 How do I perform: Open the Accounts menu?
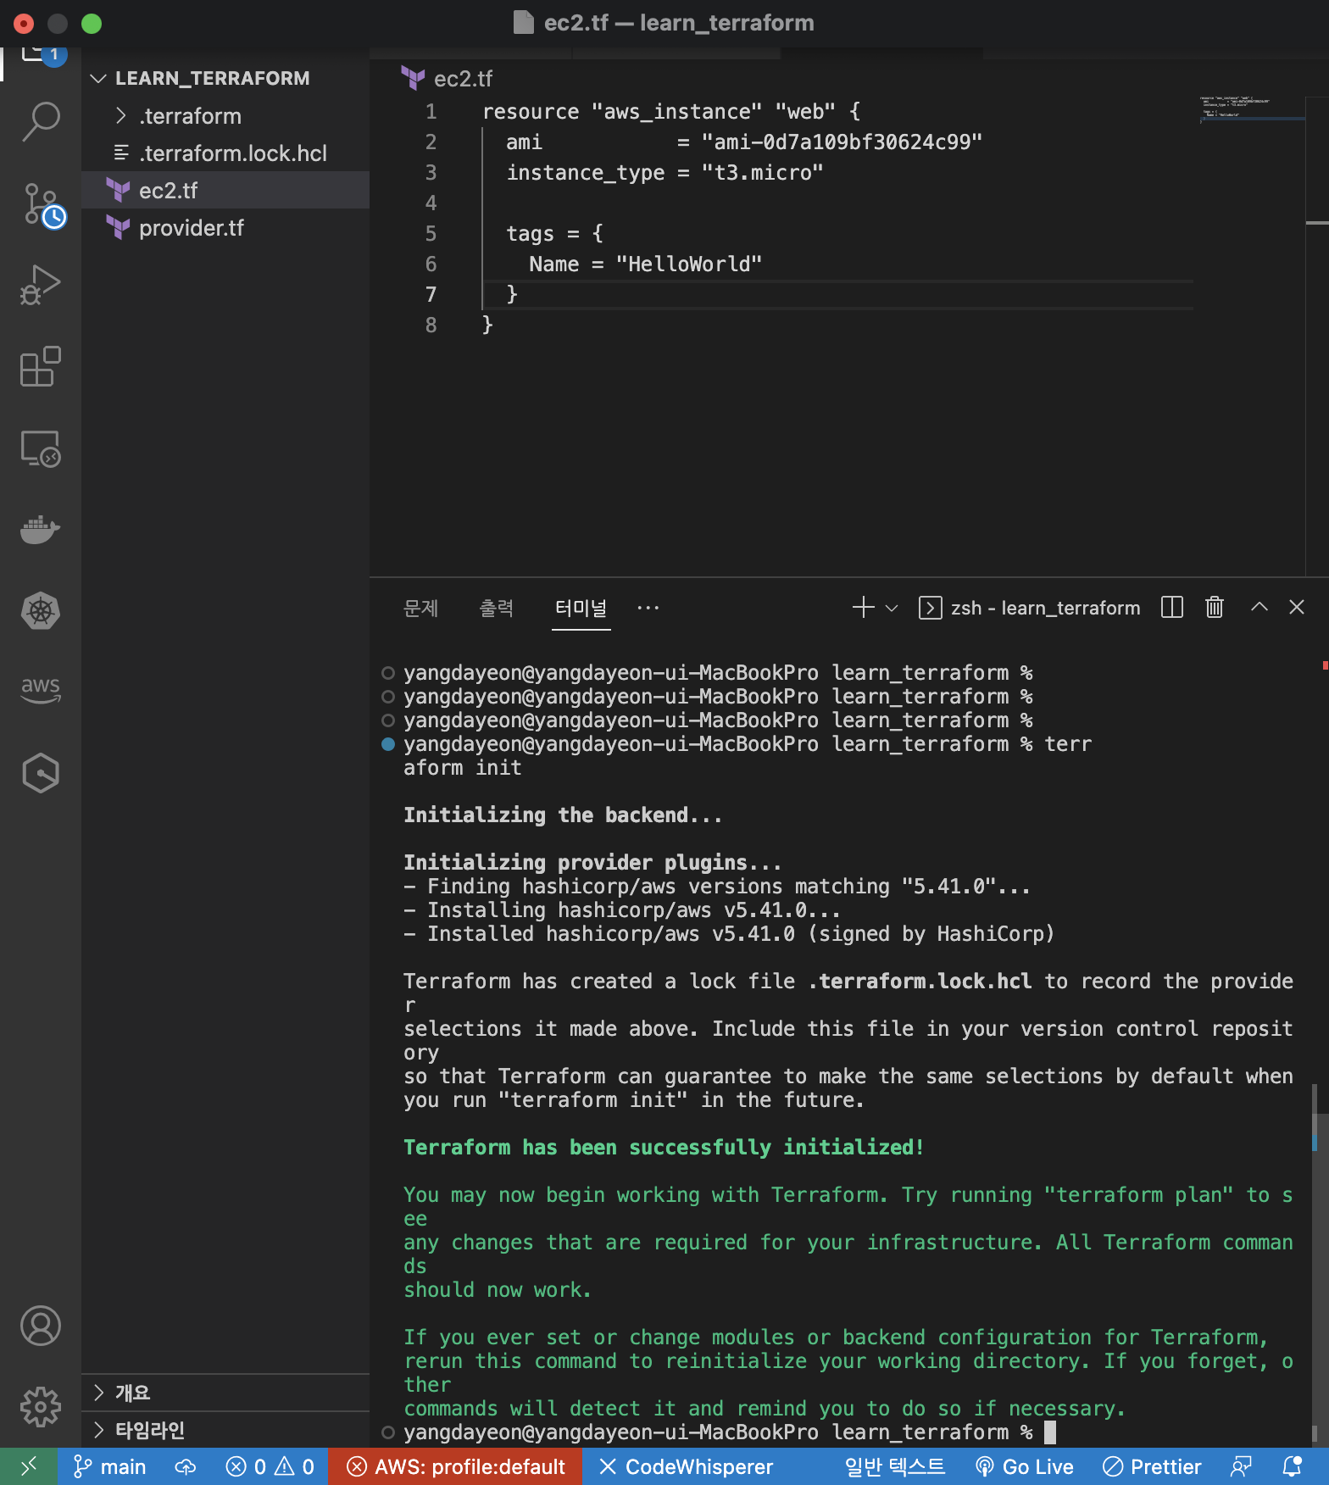[x=41, y=1326]
